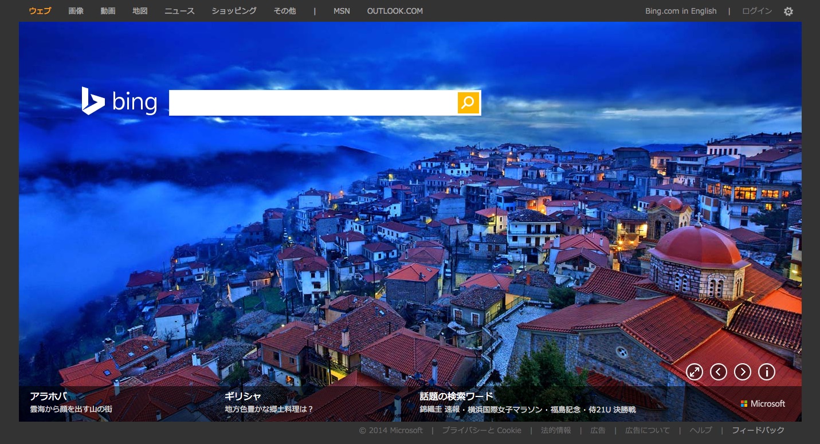Click the Microsoft logo in footer
Viewport: 820px width, 444px height.
coord(763,403)
